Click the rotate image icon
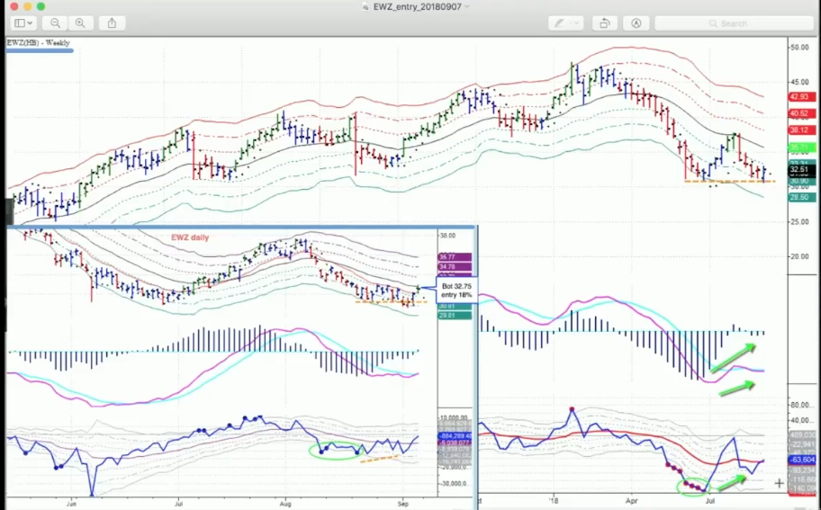Image resolution: width=821 pixels, height=510 pixels. tap(605, 23)
